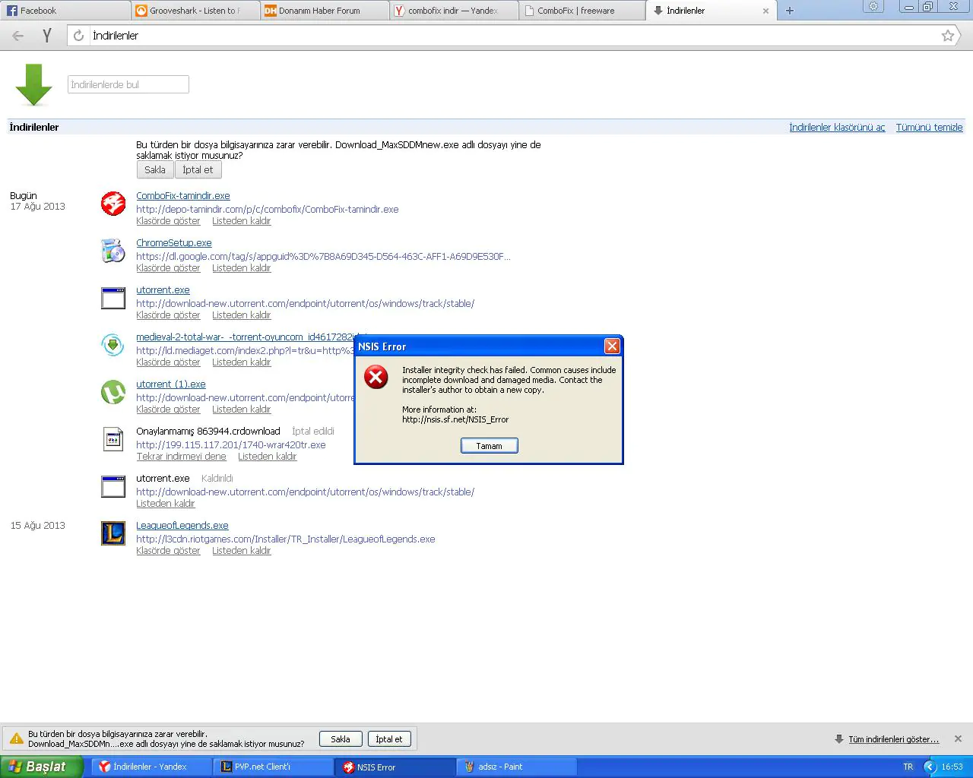Click the browser address bar
This screenshot has height=778, width=973.
coord(514,36)
